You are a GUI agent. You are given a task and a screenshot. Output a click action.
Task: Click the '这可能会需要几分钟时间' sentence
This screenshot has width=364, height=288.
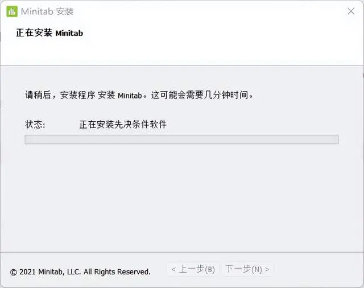coord(200,94)
